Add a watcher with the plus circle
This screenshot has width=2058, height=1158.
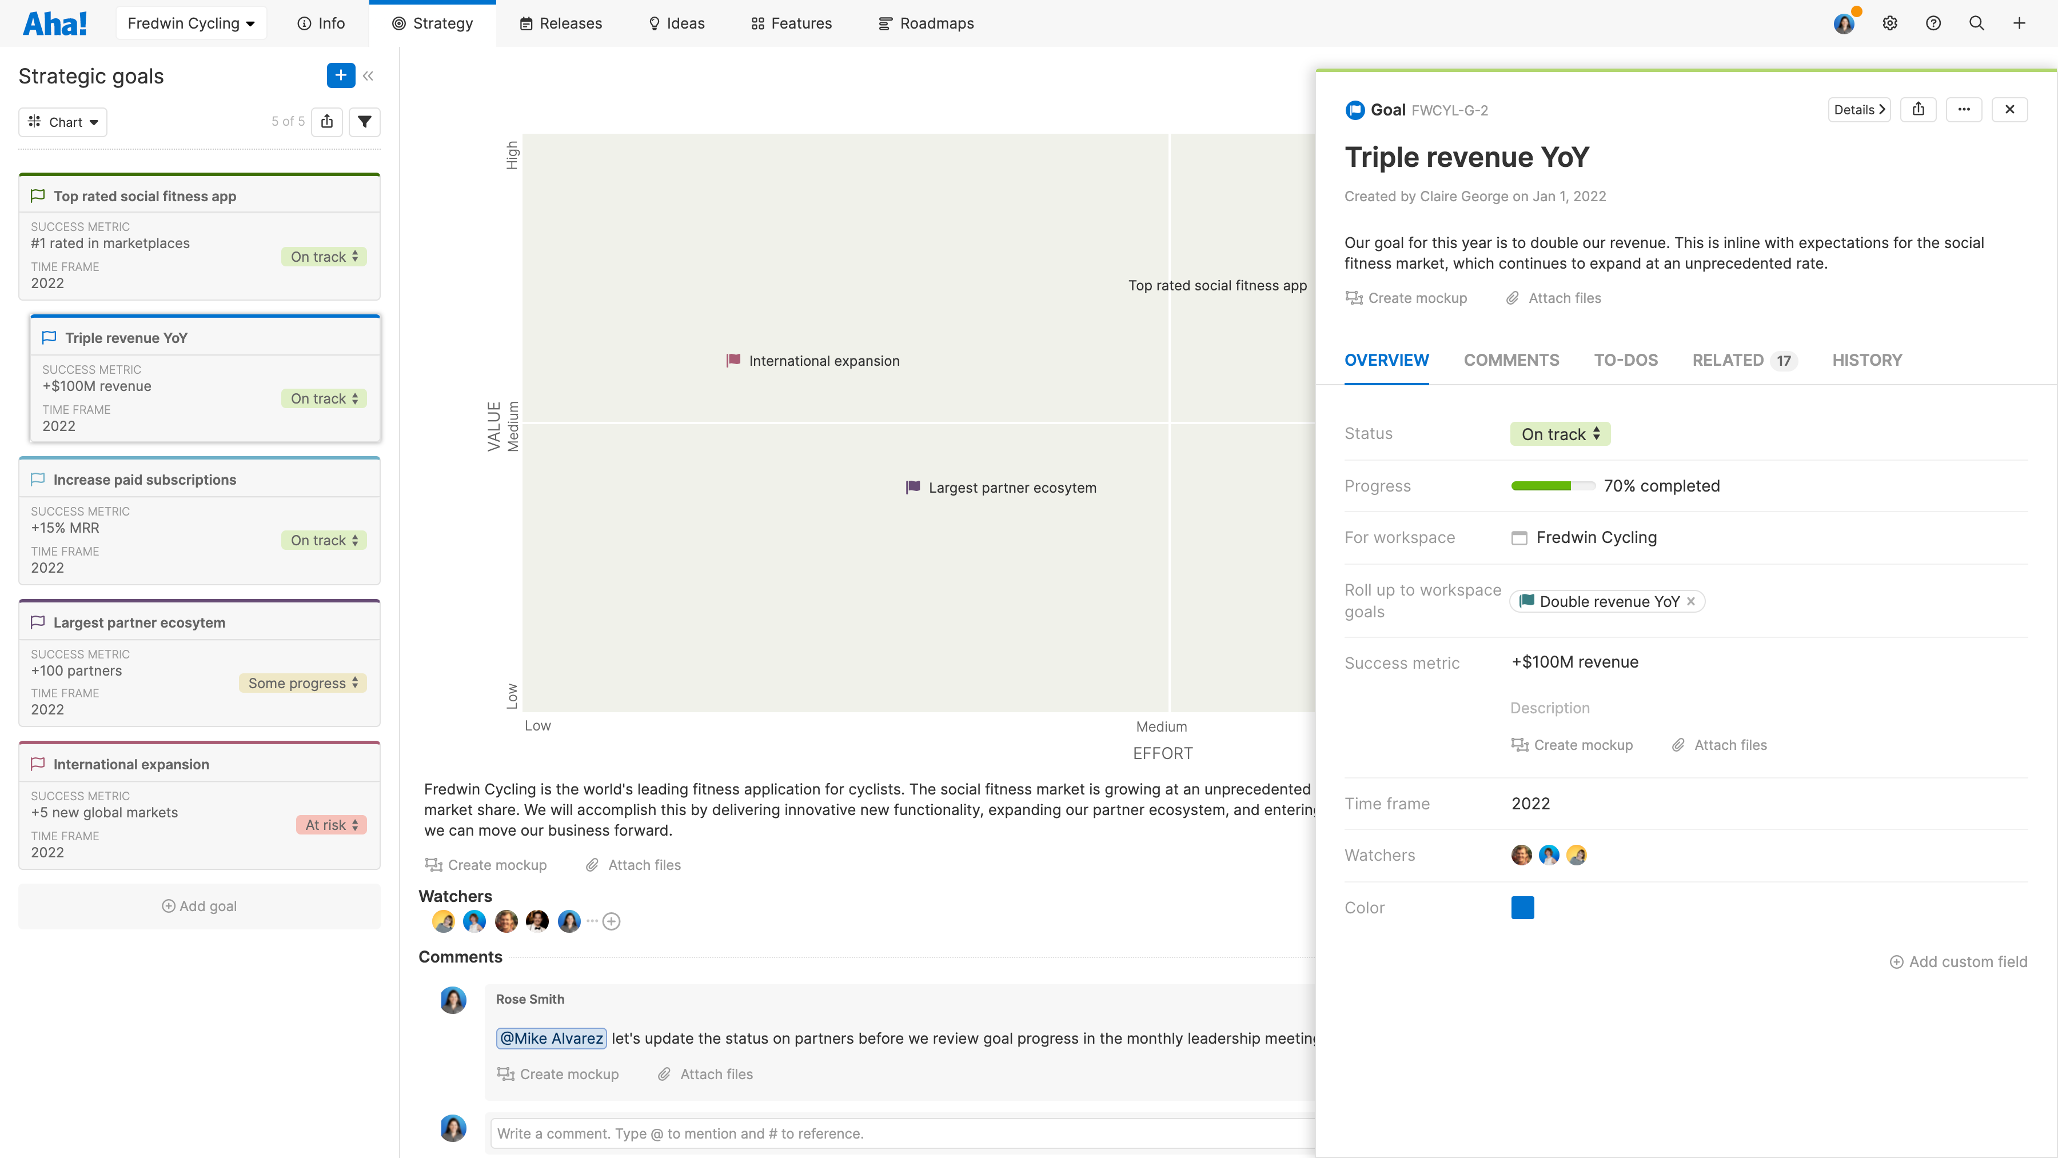tap(611, 921)
